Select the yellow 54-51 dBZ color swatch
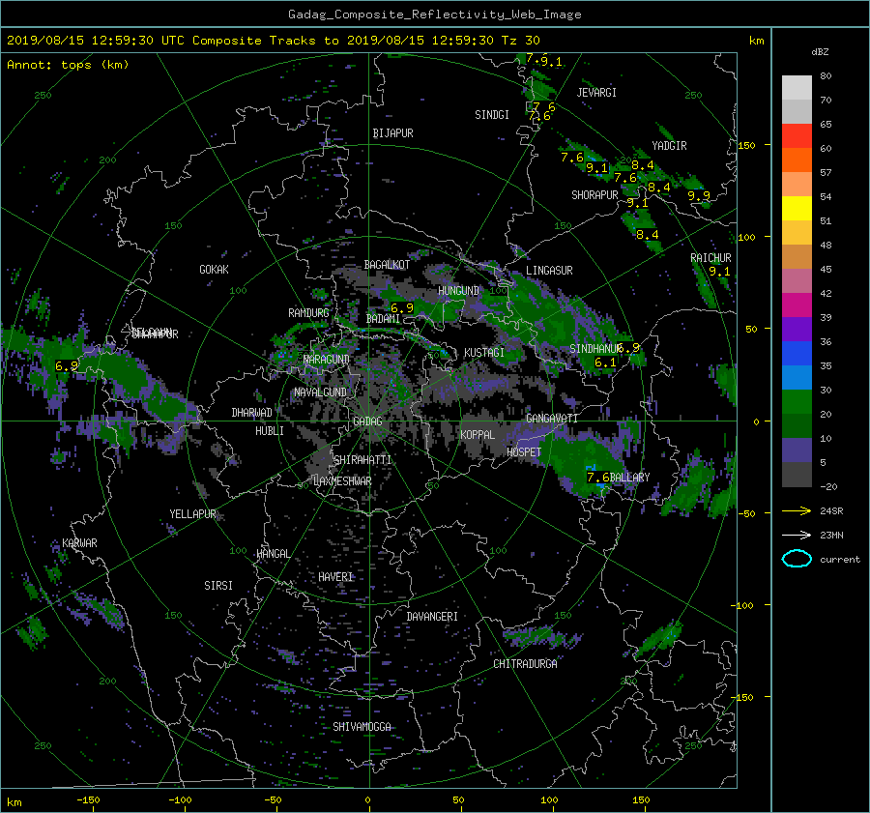Viewport: 870px width, 813px height. [797, 209]
